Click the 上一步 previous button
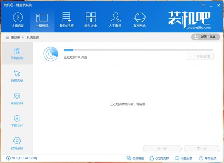Screen dimensions: 224x163 (x=162, y=149)
